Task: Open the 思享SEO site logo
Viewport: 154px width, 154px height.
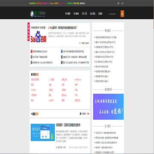Action: point(38,14)
